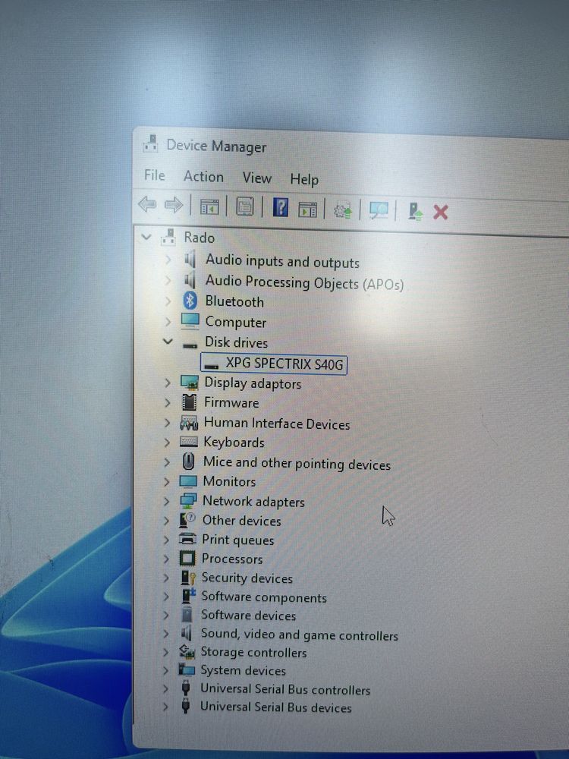Select the Software components label
569x759 pixels.
coord(264,597)
